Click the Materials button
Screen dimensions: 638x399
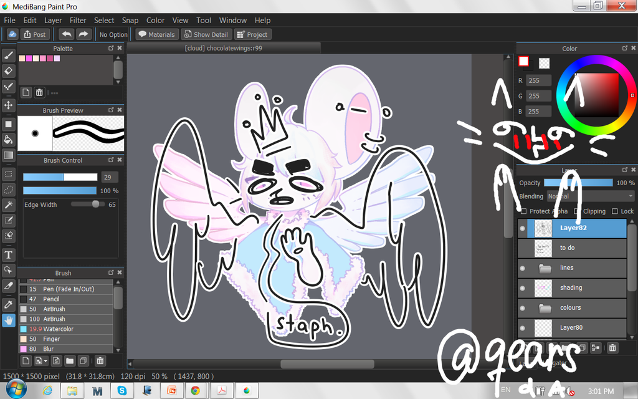coord(157,35)
